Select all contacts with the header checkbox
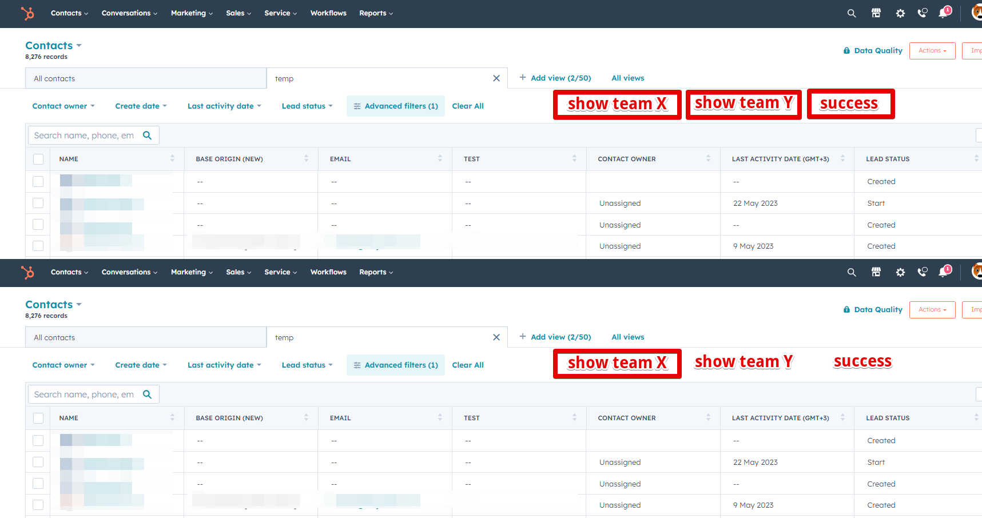The image size is (982, 518). click(x=38, y=159)
